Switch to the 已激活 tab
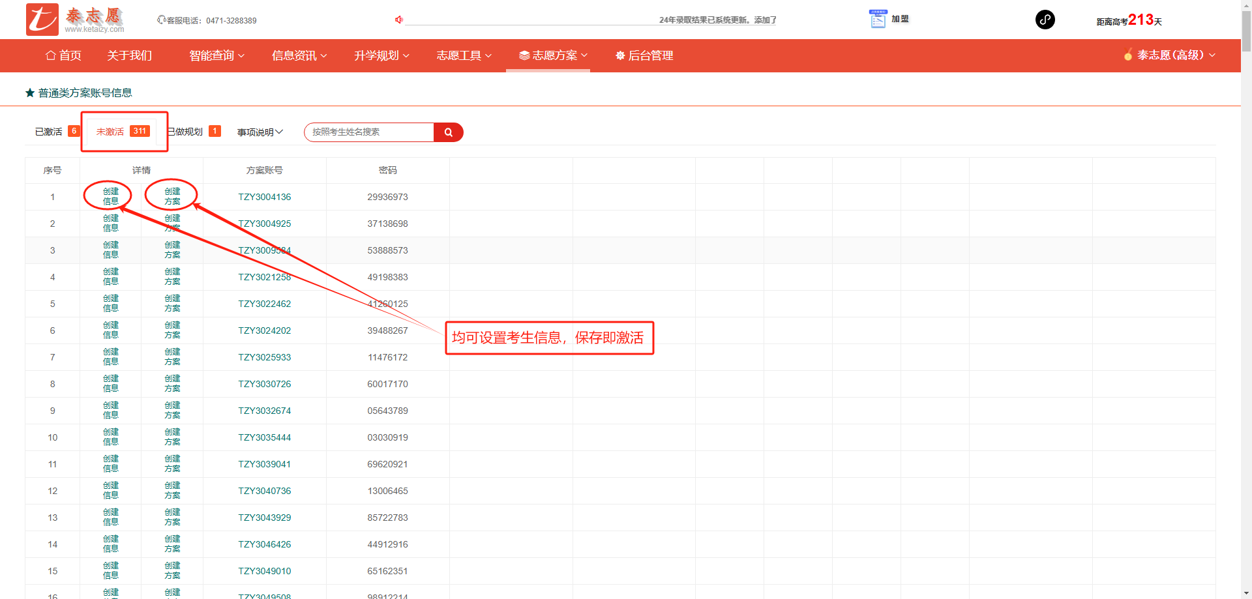The height and width of the screenshot is (599, 1252). 49,132
